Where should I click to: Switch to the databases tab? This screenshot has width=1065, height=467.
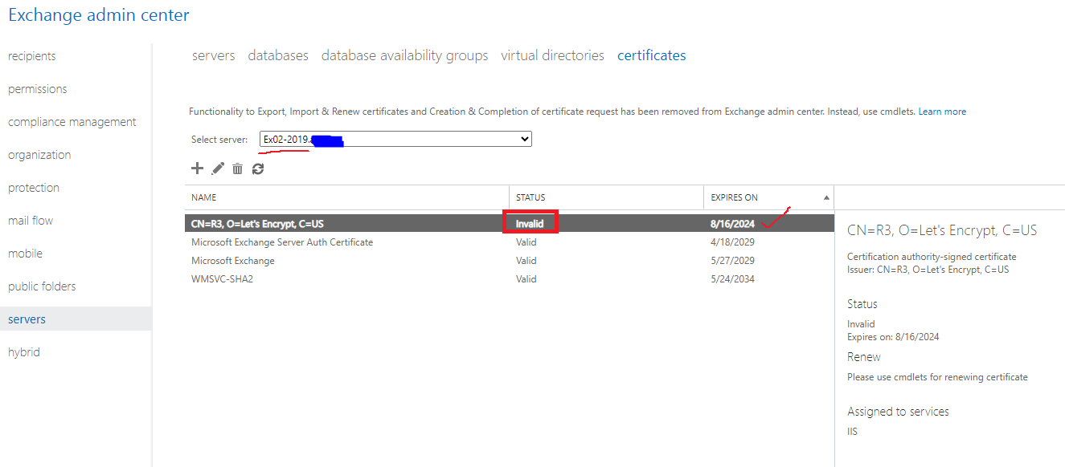278,55
